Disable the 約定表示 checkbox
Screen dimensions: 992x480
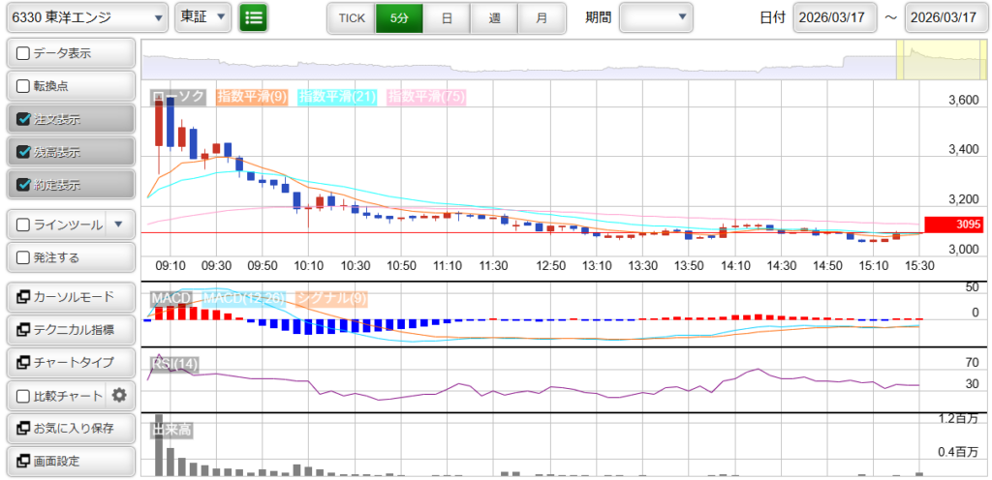(x=24, y=185)
